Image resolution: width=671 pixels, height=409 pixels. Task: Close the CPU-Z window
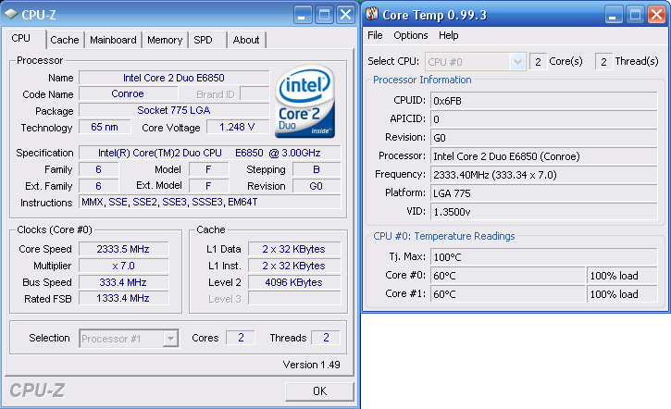tap(345, 15)
